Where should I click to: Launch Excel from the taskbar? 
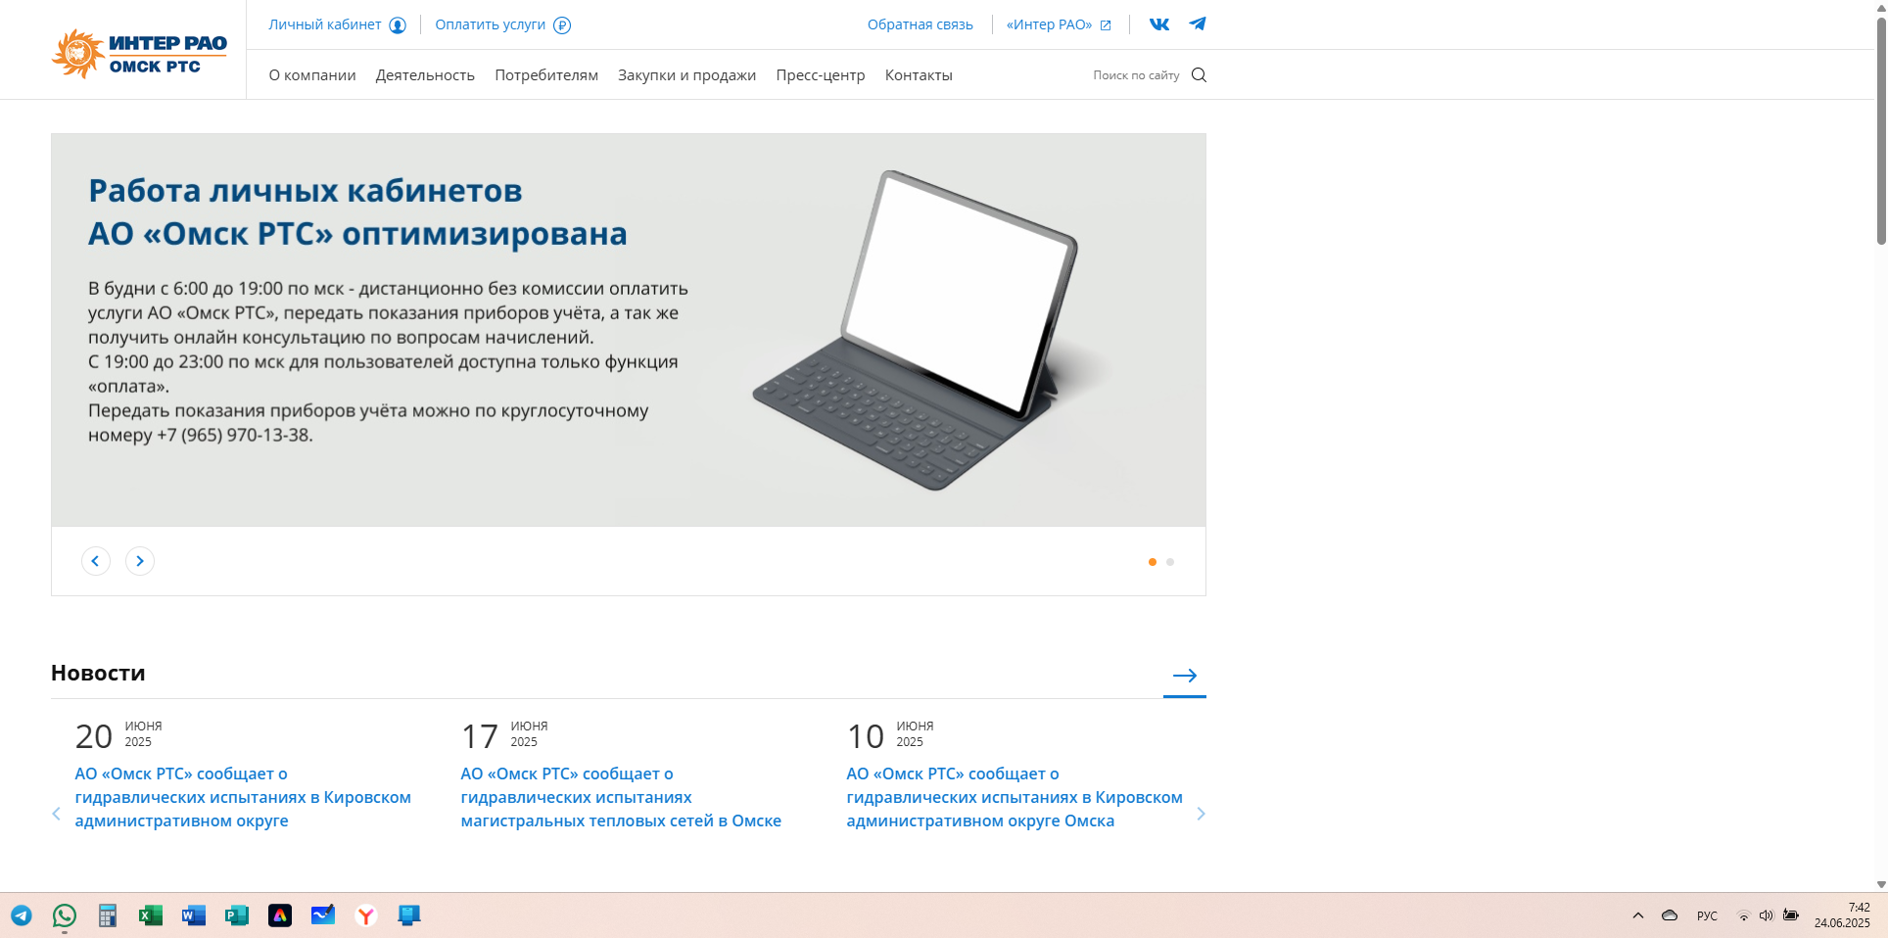pos(151,915)
